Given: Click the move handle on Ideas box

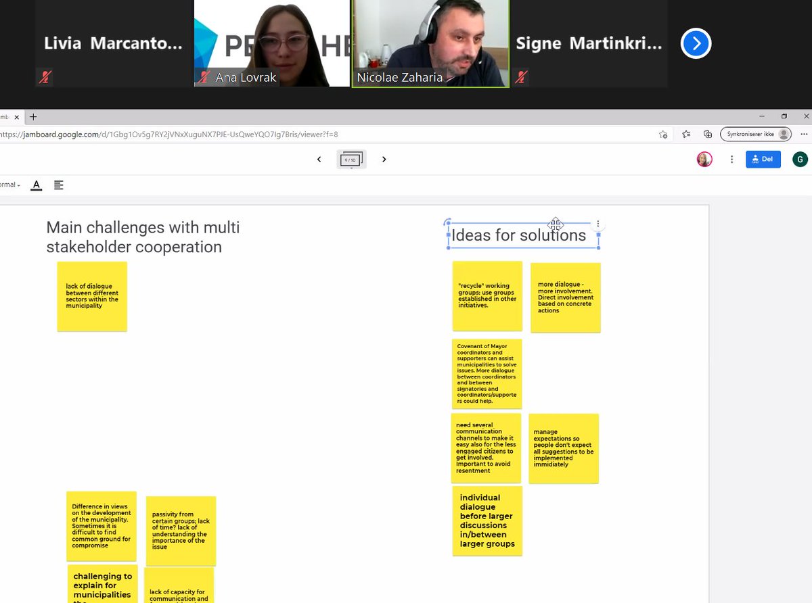Looking at the screenshot, I should (x=556, y=224).
